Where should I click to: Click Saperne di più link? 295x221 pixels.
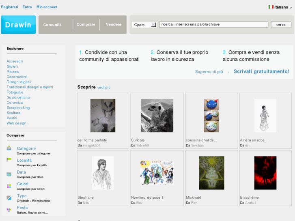tap(209, 72)
